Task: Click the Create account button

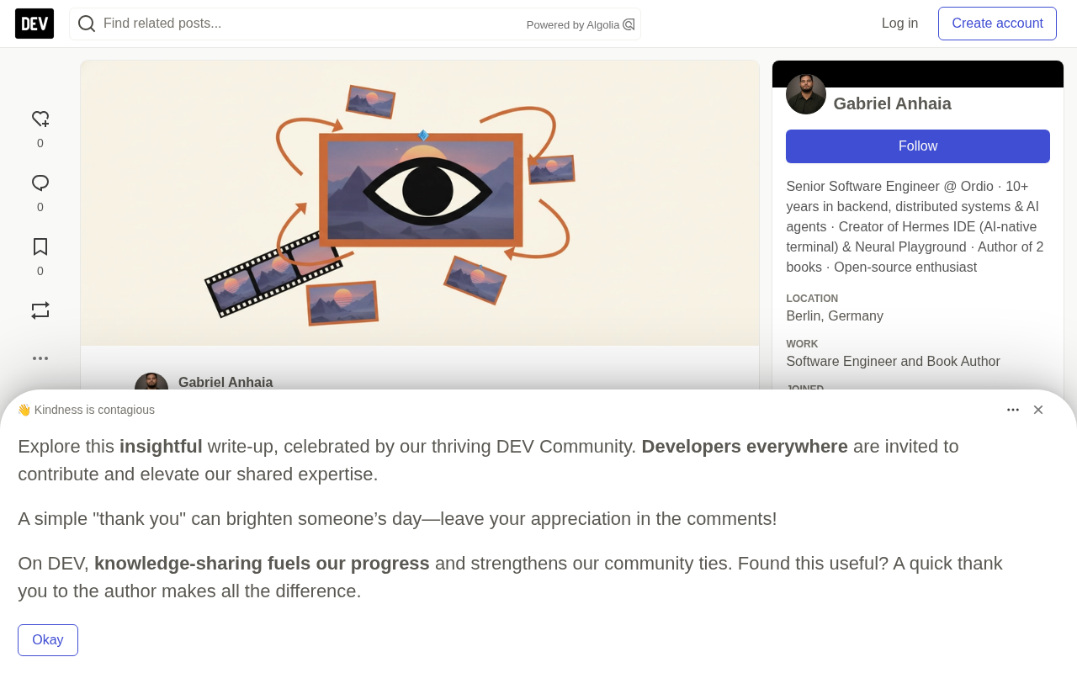Action: coord(997,24)
